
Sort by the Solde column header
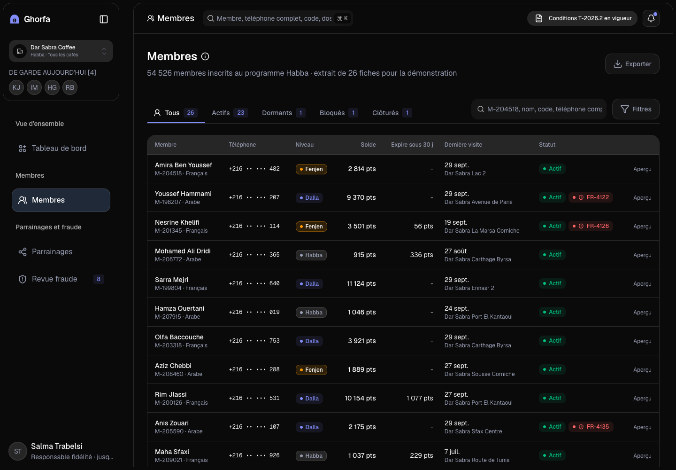click(x=368, y=145)
